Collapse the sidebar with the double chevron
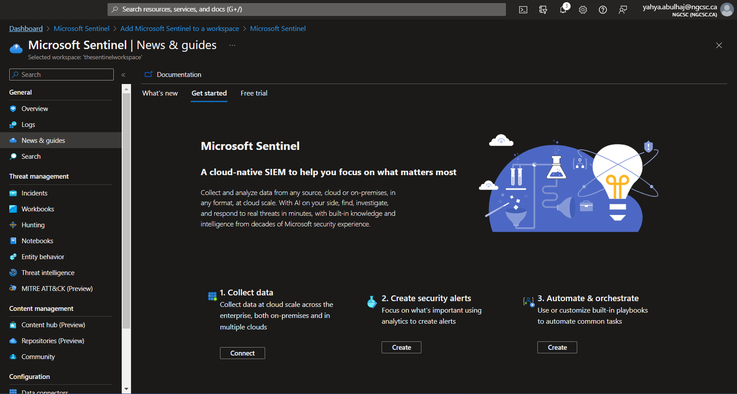This screenshot has width=737, height=394. point(123,75)
